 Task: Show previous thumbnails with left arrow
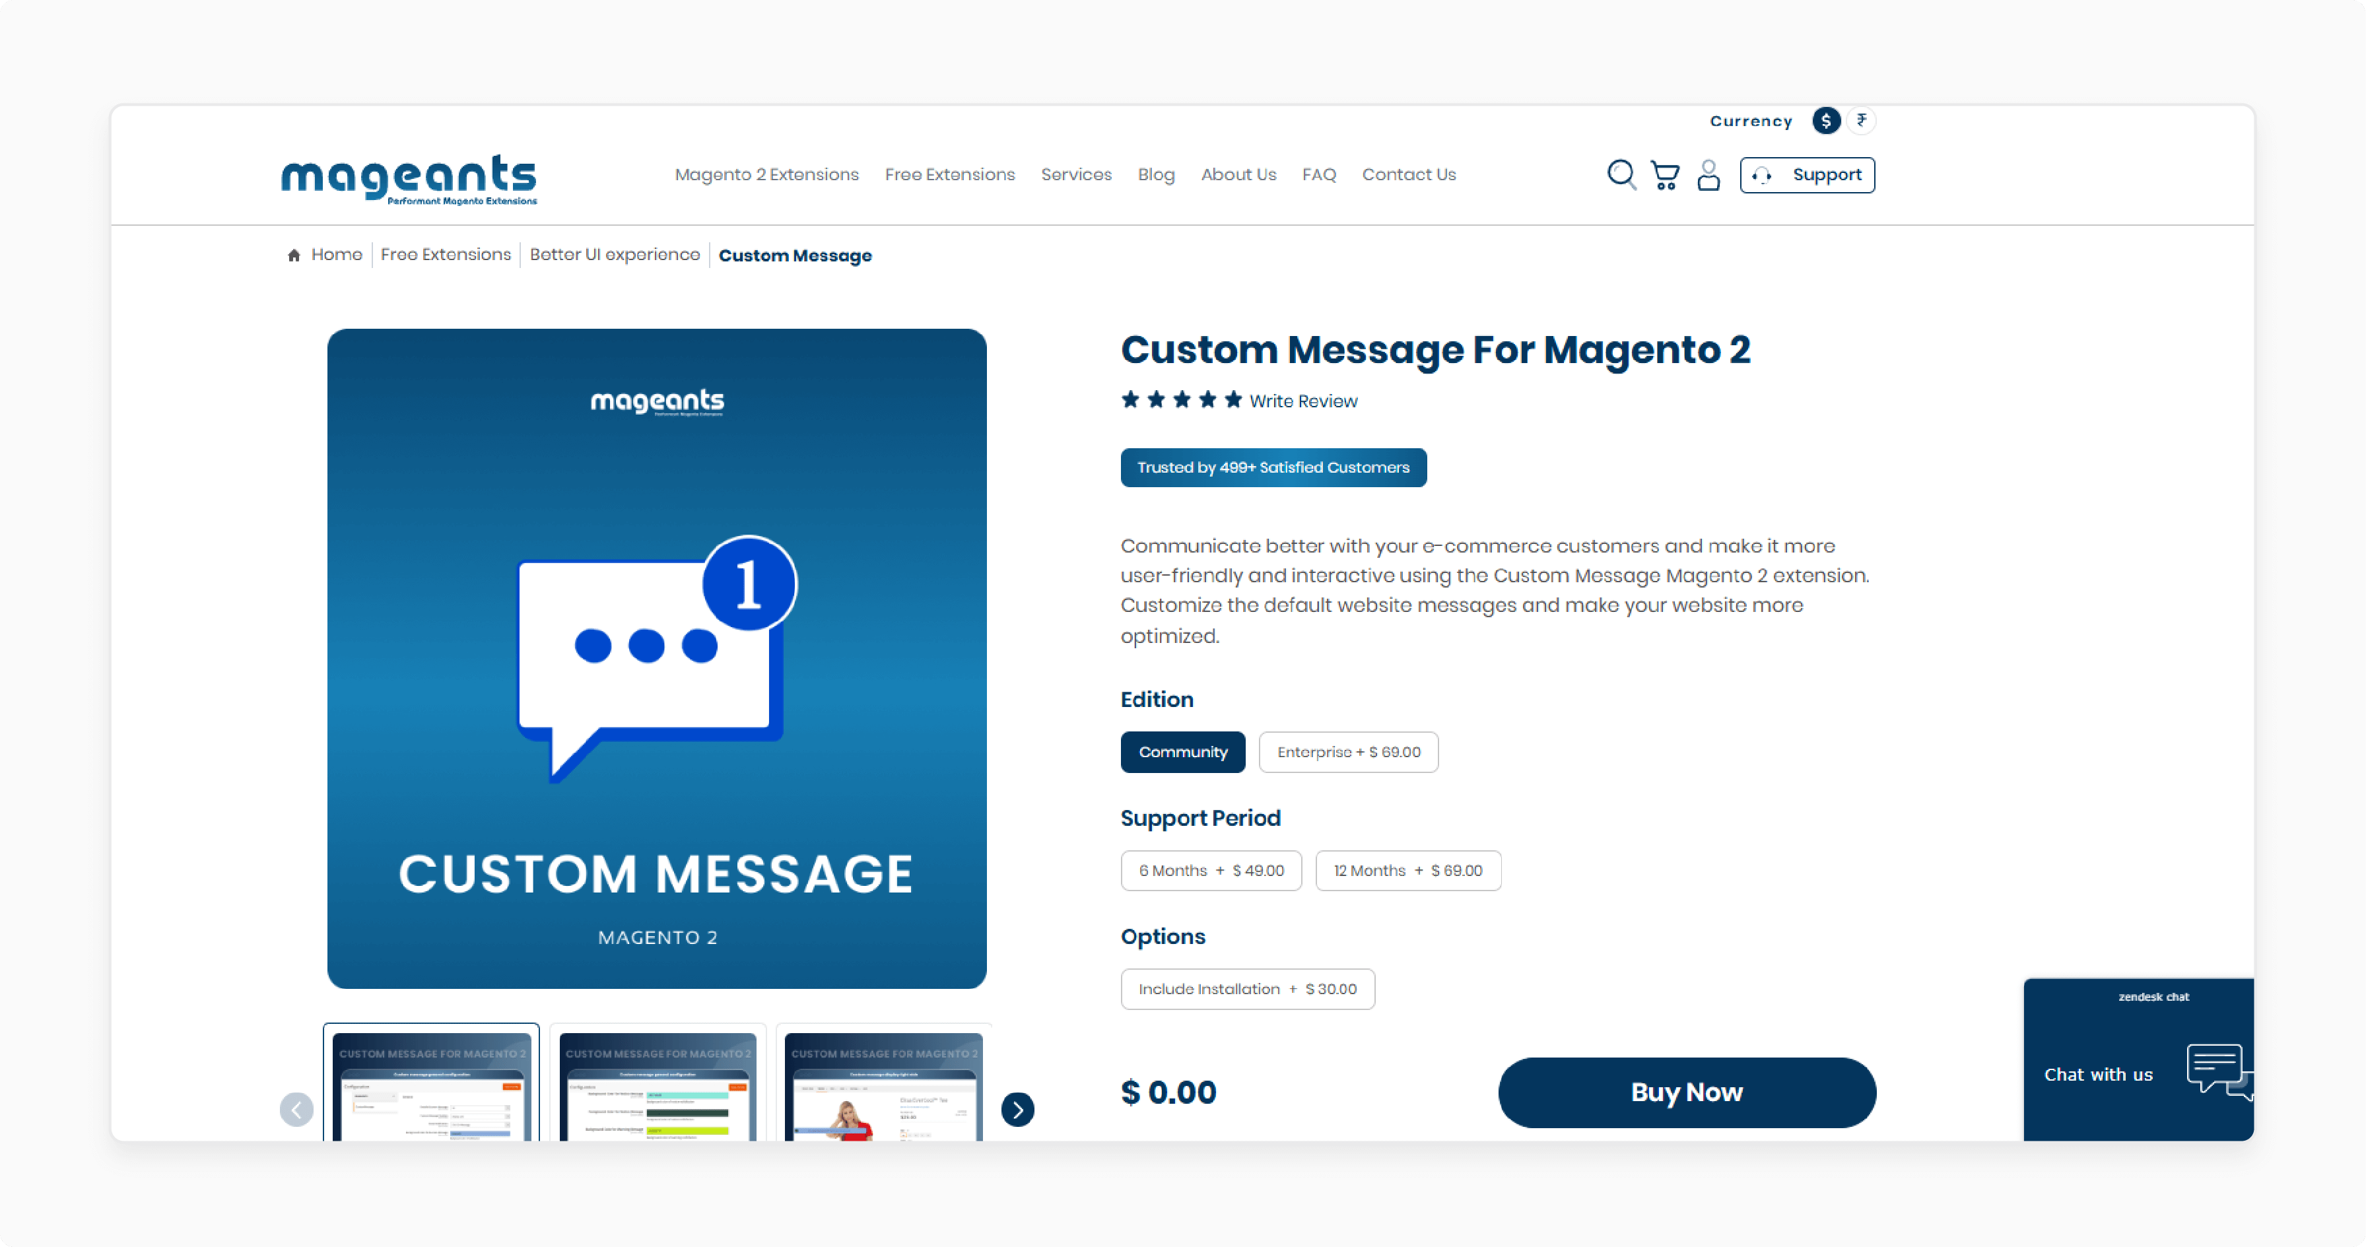coord(296,1110)
